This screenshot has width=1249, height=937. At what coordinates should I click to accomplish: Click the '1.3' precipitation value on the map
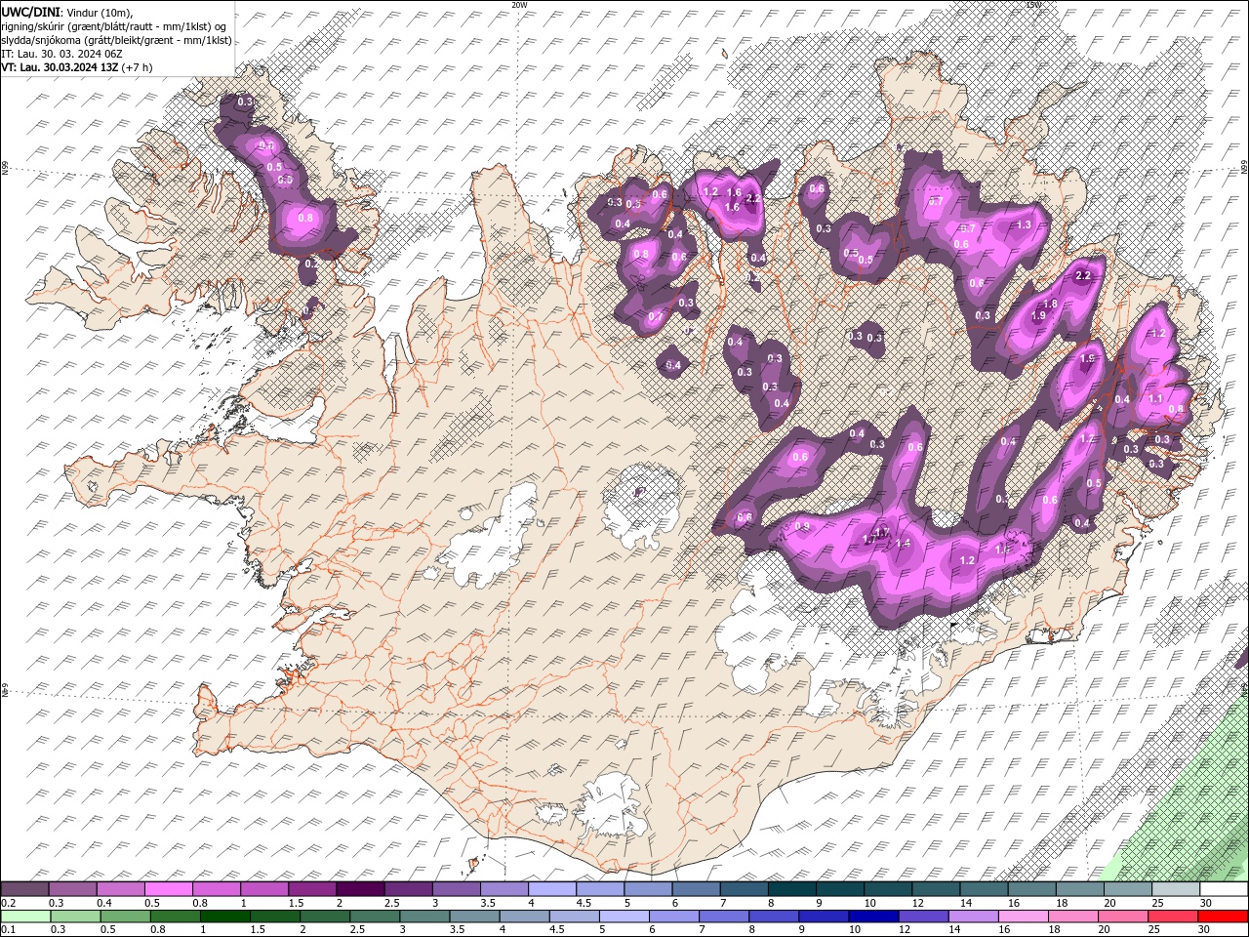pyautogui.click(x=1024, y=224)
